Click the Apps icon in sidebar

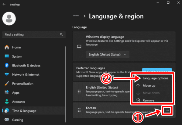click(x=7, y=92)
